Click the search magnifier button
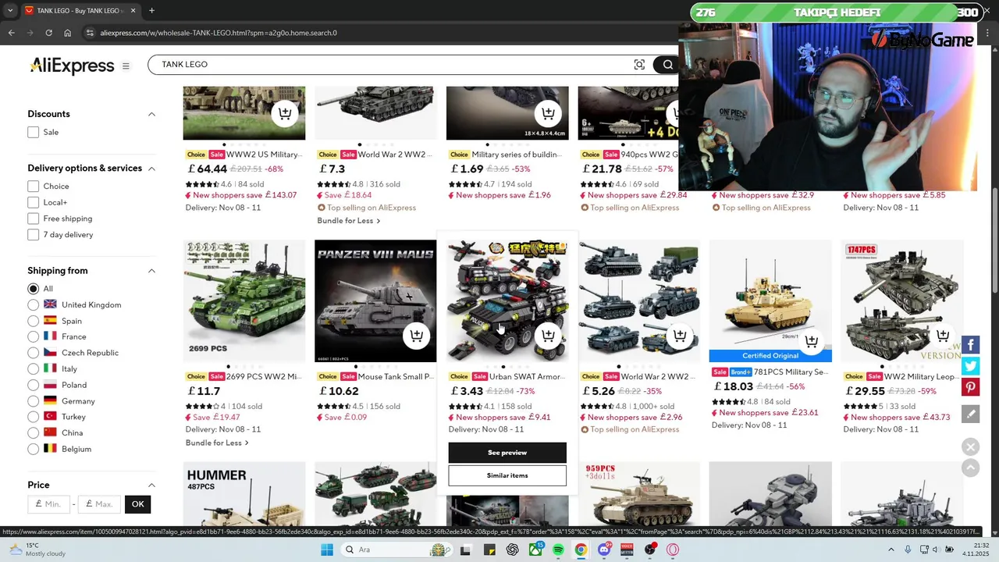 [x=668, y=65]
